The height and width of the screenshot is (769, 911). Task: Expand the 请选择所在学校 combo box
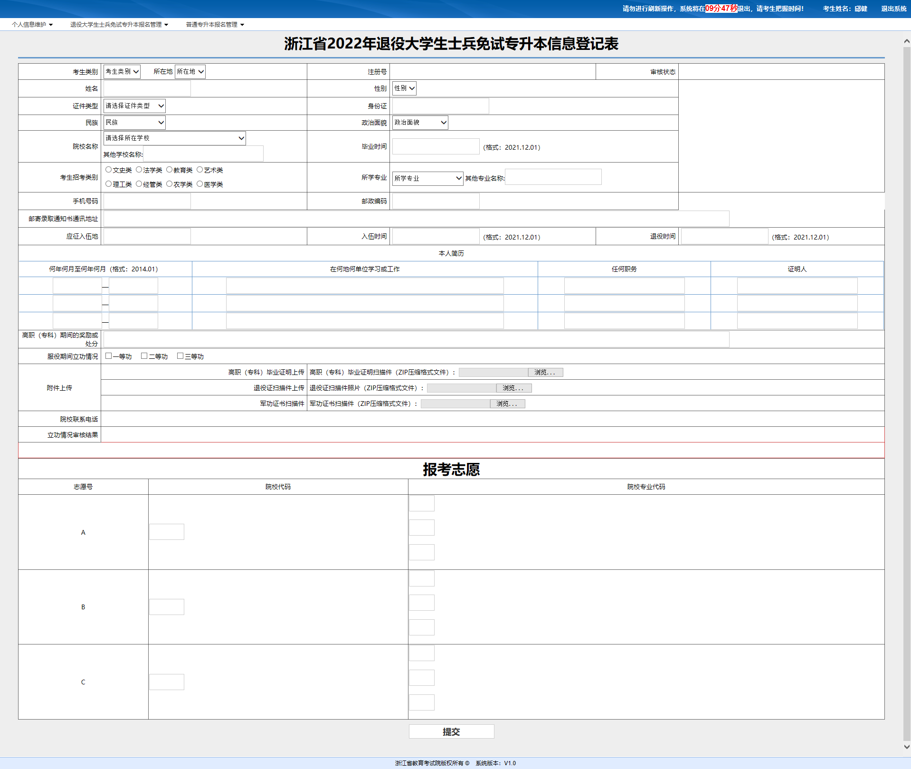[x=174, y=138]
